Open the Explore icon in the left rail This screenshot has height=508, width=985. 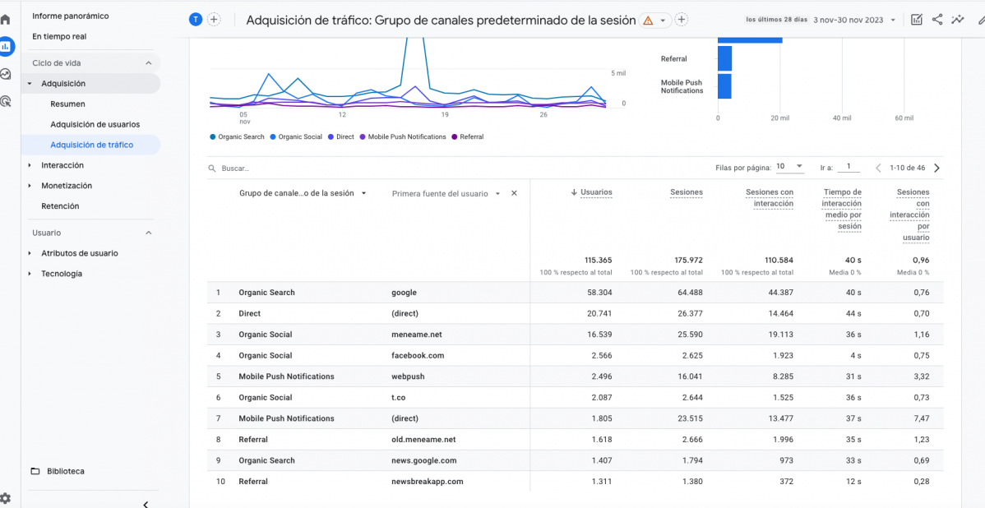pyautogui.click(x=5, y=74)
